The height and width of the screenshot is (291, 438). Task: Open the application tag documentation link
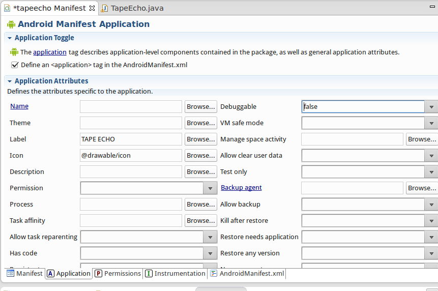(x=50, y=52)
